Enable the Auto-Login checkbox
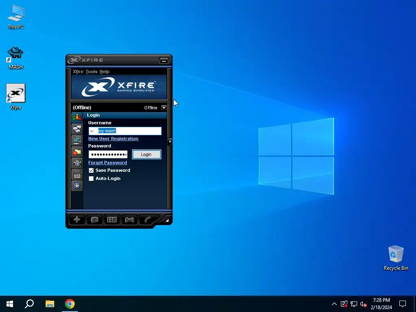Viewport: 416px width, 312px height. 91,179
